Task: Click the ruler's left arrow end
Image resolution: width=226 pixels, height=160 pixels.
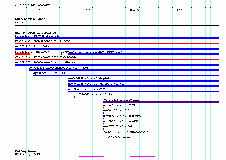Action: (x=16, y=8)
